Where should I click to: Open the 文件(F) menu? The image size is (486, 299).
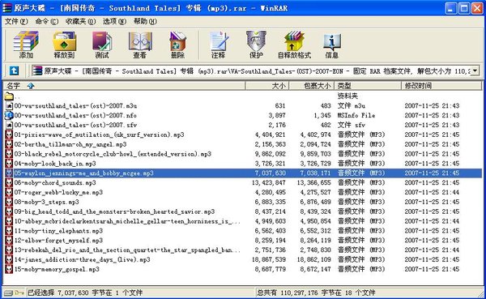[x=16, y=21]
